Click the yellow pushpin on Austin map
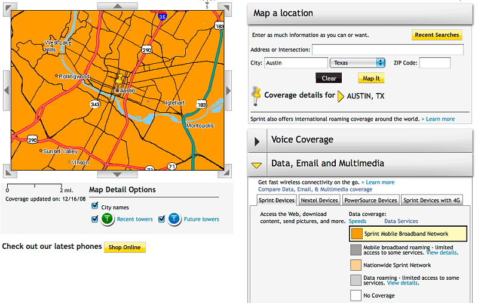Viewport: 478px width, 303px height. pos(119,81)
